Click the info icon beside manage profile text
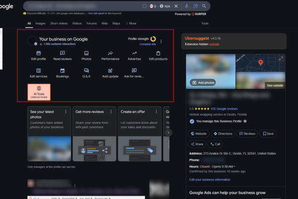Viewport: 298px width, 199px height. (x=245, y=121)
